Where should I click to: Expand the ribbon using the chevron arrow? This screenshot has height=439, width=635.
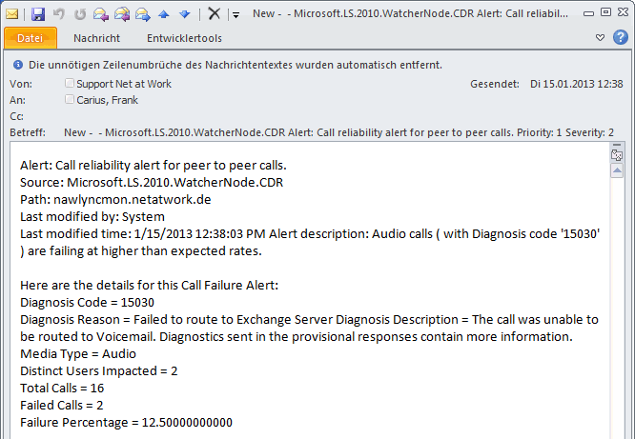coord(600,38)
